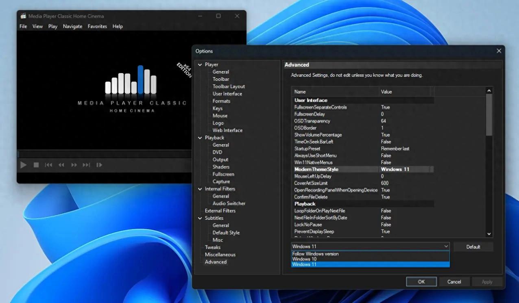Screen dimensions: 519x303
Task: Select the Win11NativeMenus setting row
Action: point(363,162)
